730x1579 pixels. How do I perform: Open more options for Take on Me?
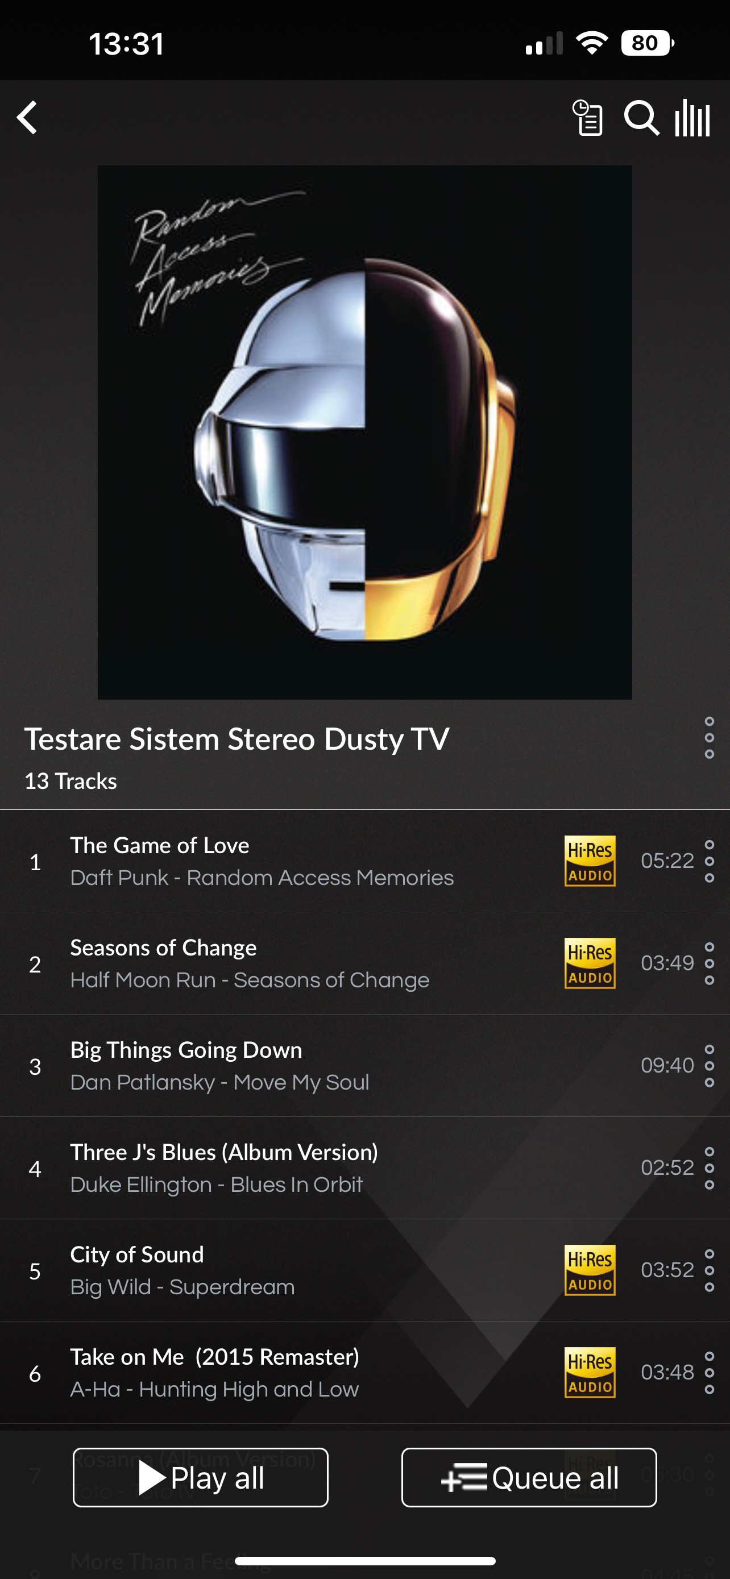[x=709, y=1373]
